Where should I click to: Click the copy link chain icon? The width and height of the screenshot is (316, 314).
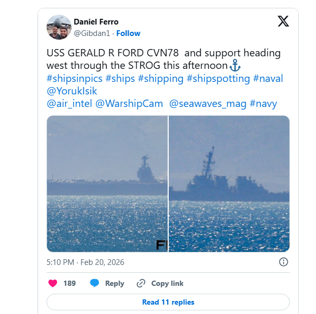[141, 283]
